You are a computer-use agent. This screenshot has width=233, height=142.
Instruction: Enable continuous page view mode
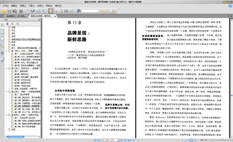(x=188, y=140)
